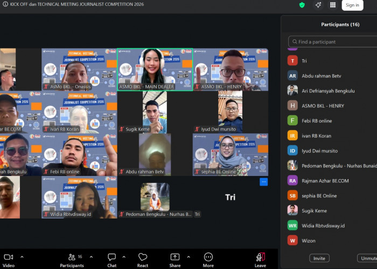Expand the arrow next to Video

[x=22, y=257]
